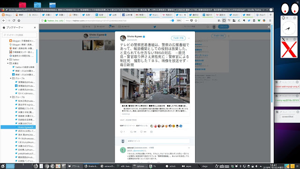
Task: Click the bookmark search field
Action: (20, 35)
